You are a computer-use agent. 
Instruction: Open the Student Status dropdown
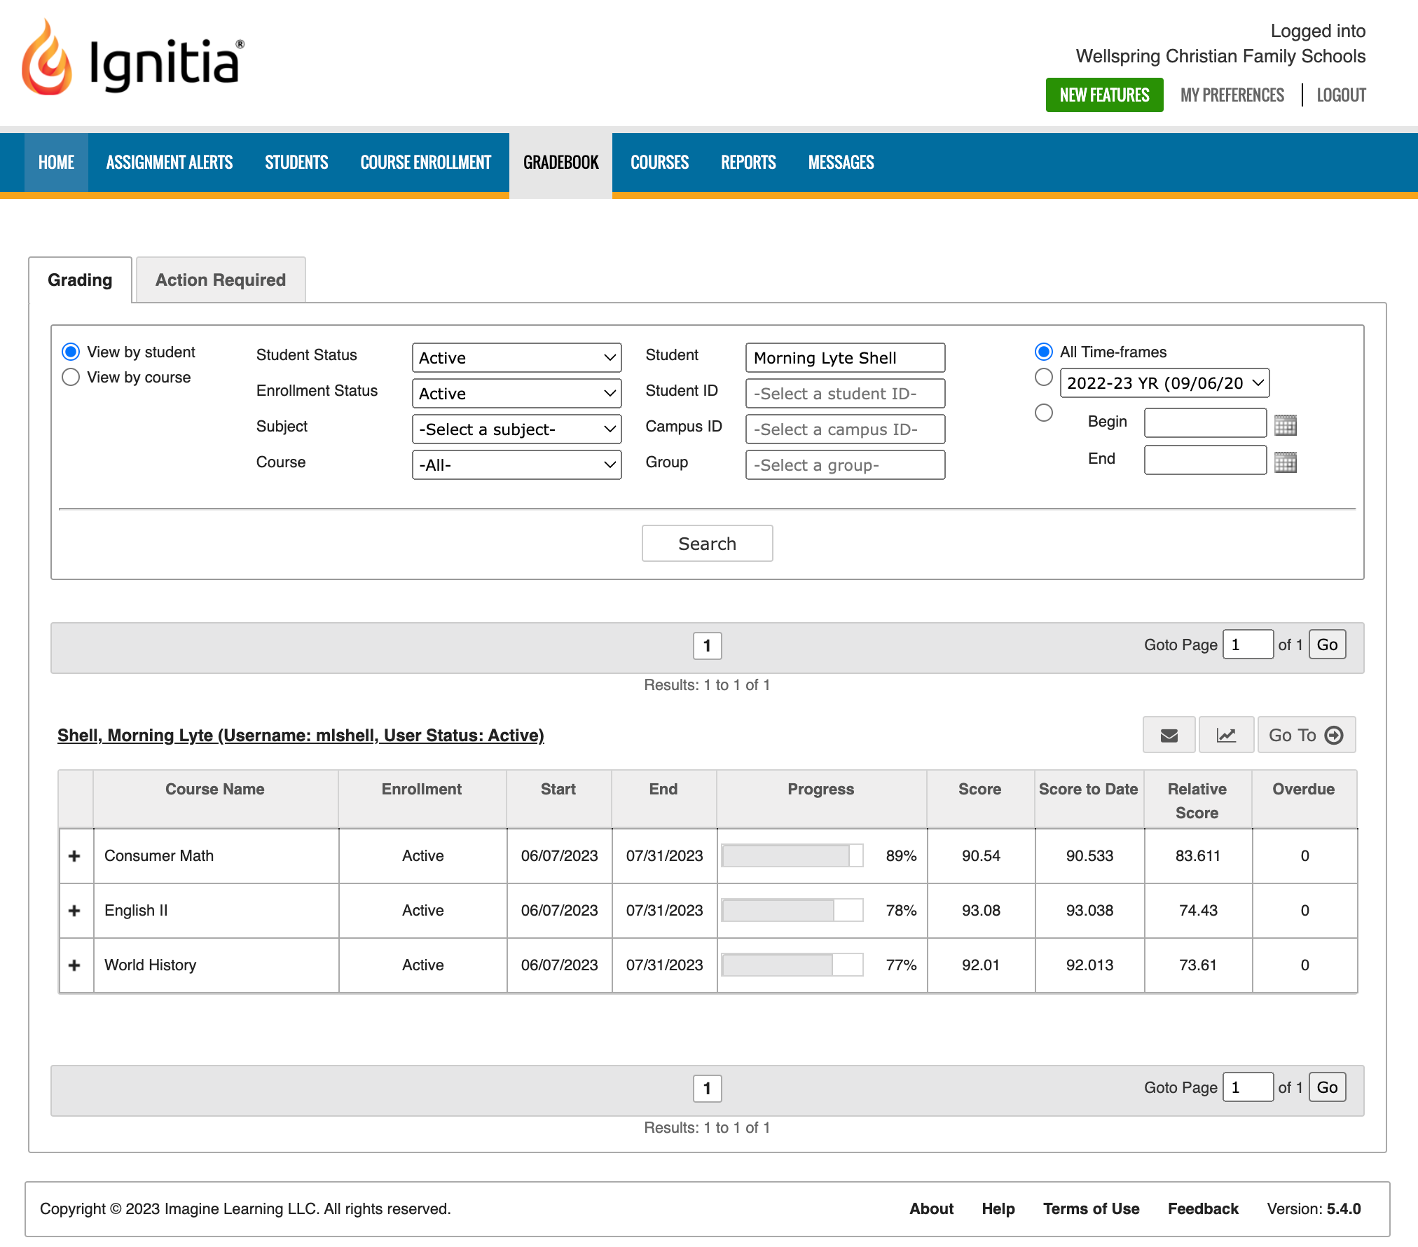pyautogui.click(x=517, y=358)
